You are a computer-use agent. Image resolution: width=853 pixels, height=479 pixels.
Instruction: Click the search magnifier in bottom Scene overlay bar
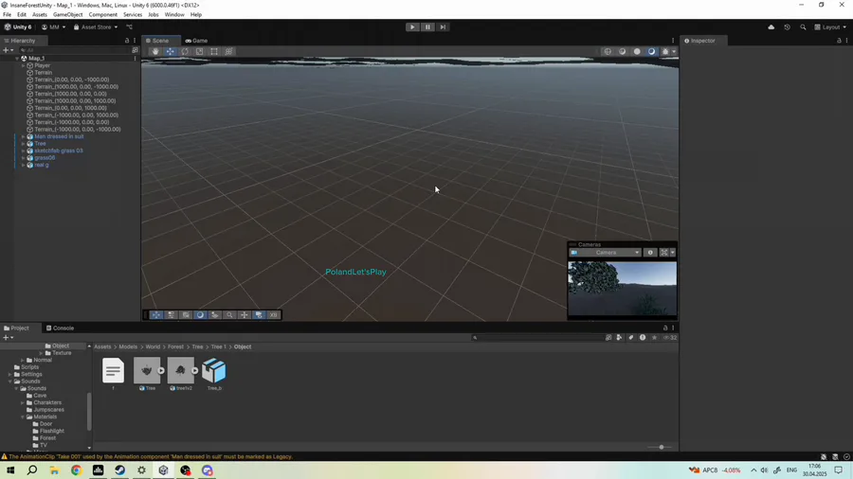[x=229, y=315]
